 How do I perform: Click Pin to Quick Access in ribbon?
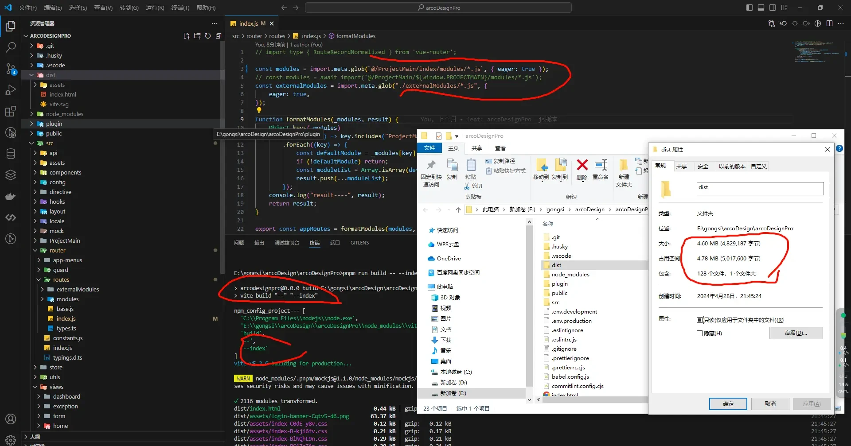431,174
